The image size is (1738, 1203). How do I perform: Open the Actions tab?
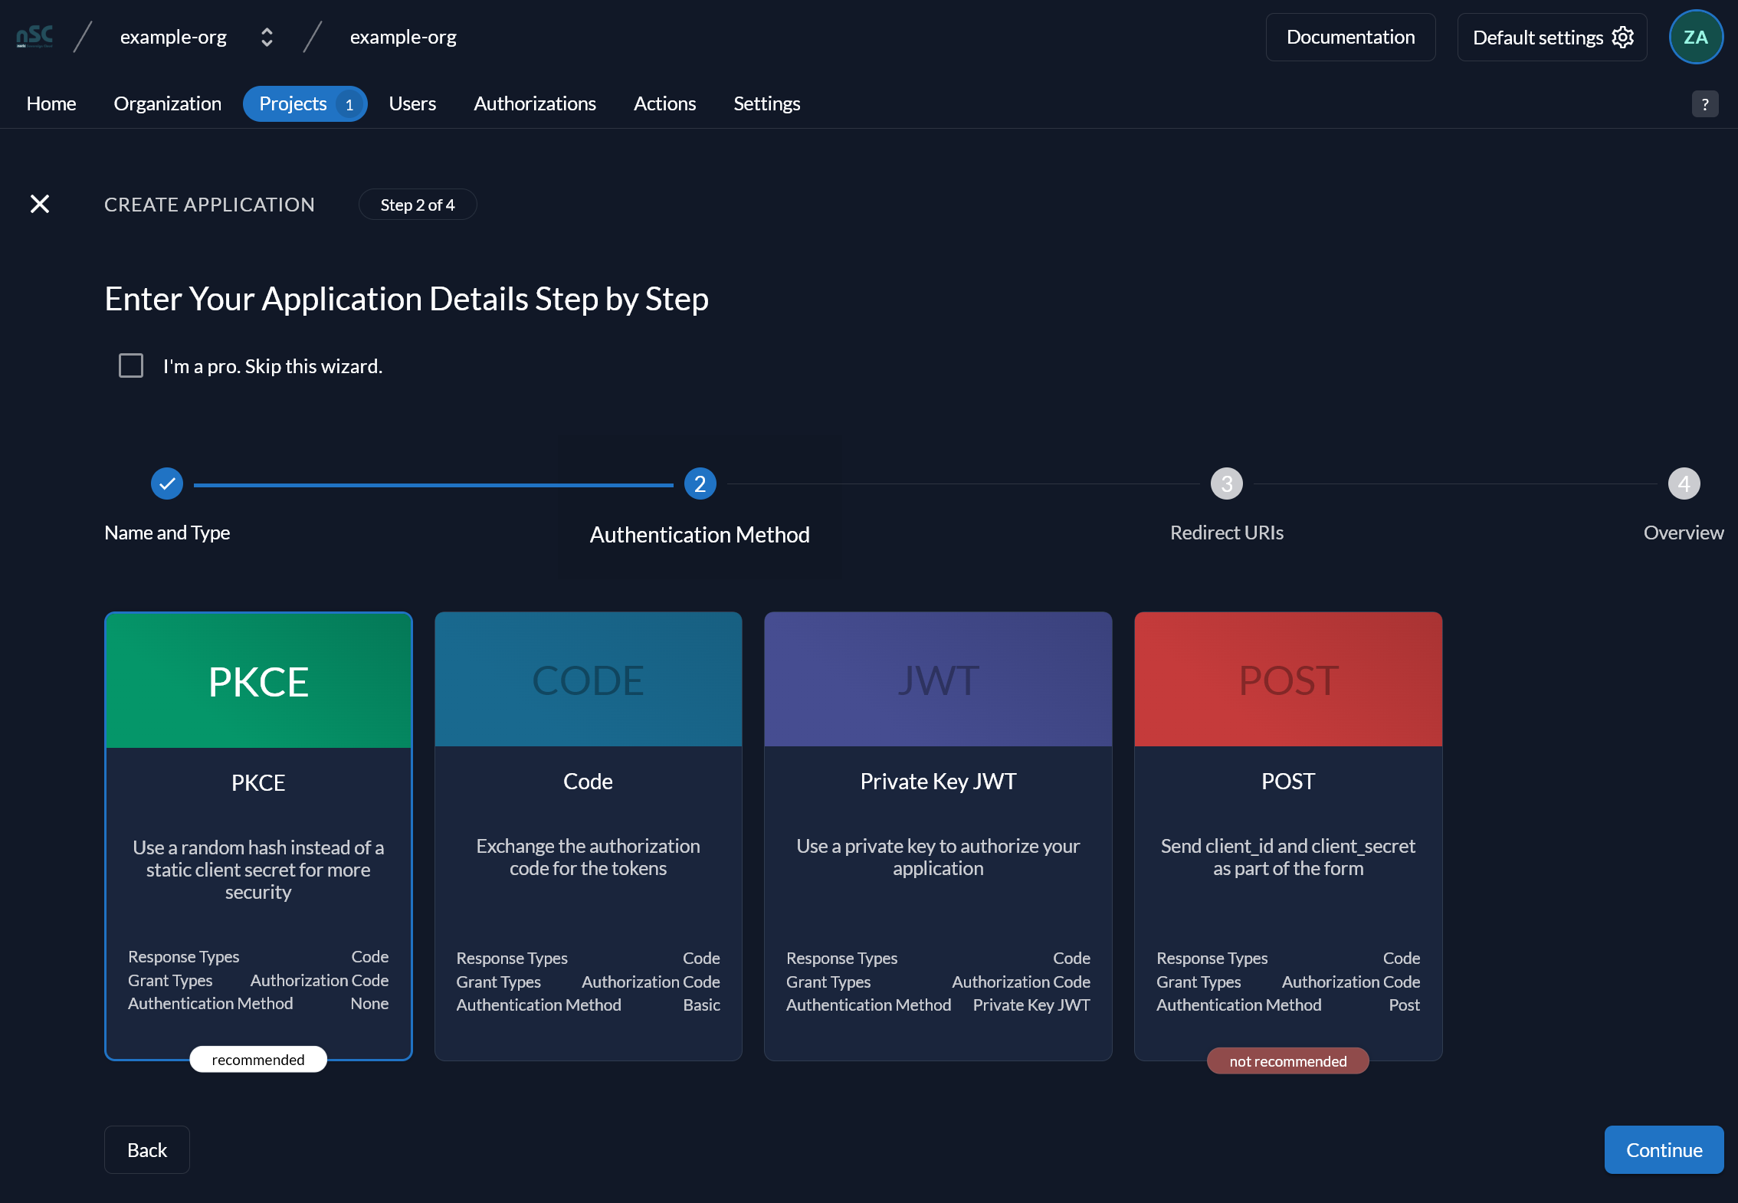click(664, 103)
